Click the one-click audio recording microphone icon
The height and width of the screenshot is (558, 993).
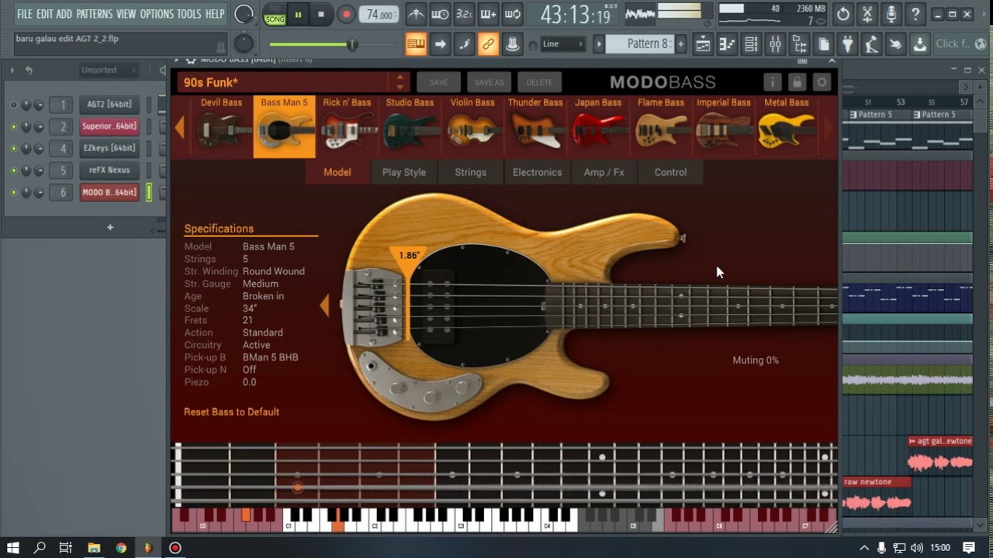click(x=891, y=15)
